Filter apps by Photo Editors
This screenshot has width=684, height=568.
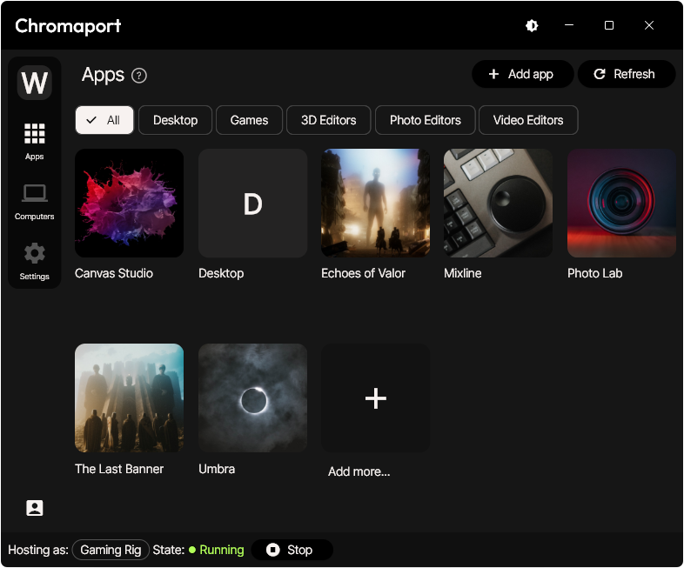[425, 120]
